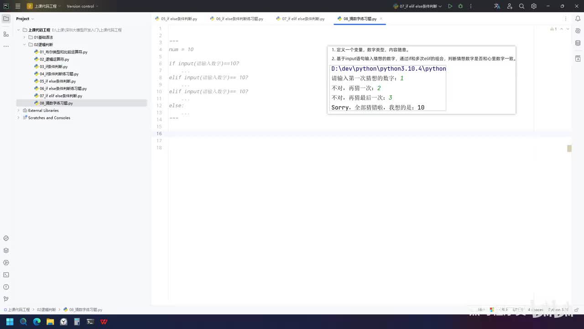This screenshot has height=329, width=584.
Task: Collapse the 上课代码工程 root folder
Action: pos(19,30)
